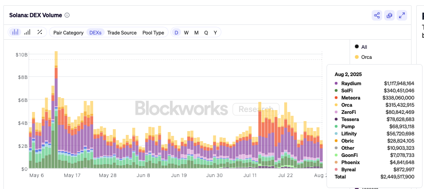
Task: Select the Trade Source tab
Action: (122, 33)
